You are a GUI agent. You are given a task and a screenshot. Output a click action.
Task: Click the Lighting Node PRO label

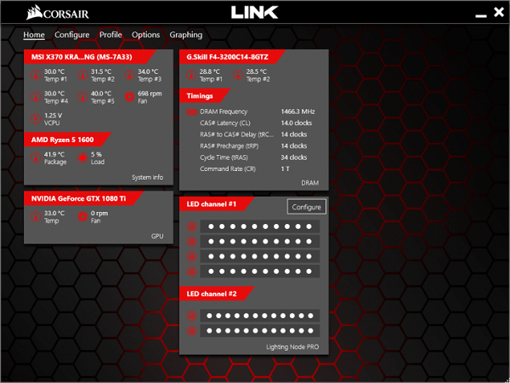pos(292,347)
